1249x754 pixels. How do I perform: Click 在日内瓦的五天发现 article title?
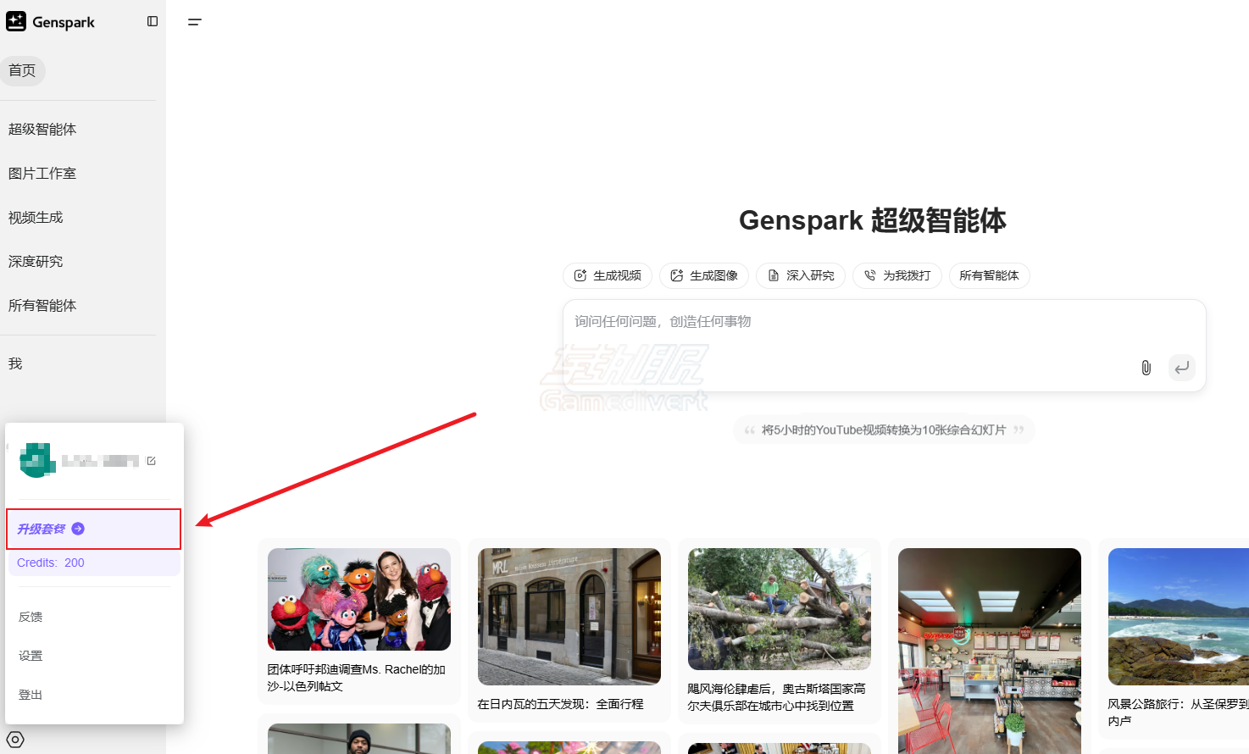click(x=561, y=704)
